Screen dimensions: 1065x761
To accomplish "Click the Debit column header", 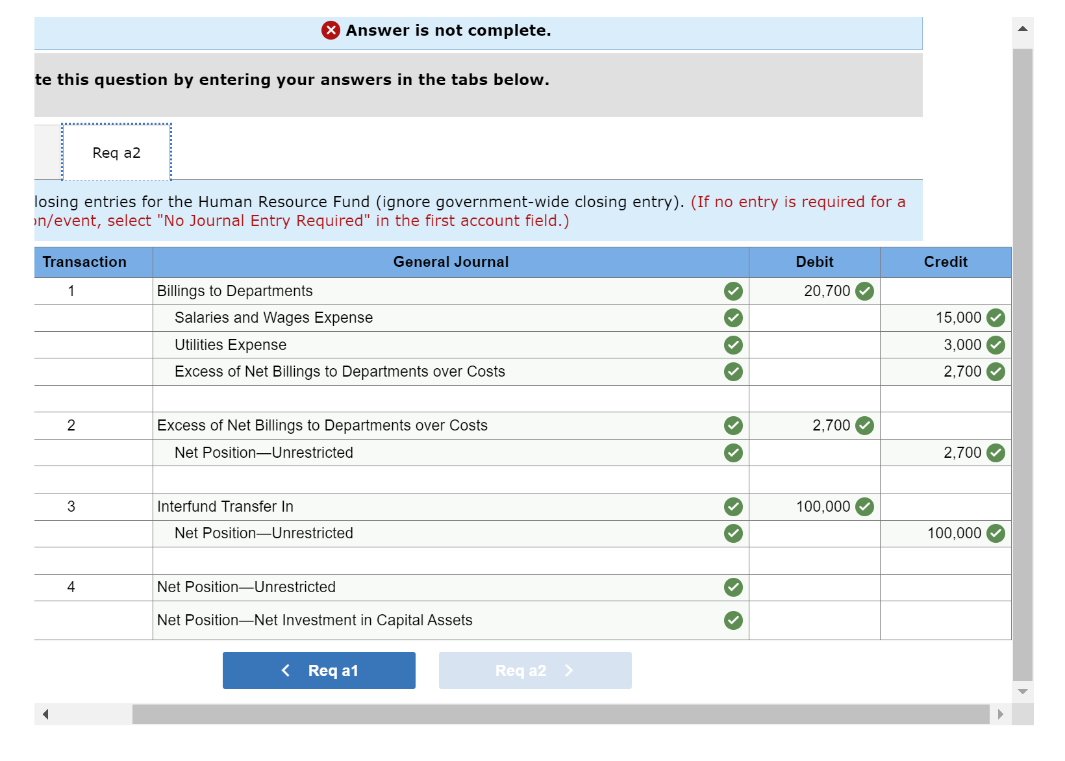I will (814, 262).
